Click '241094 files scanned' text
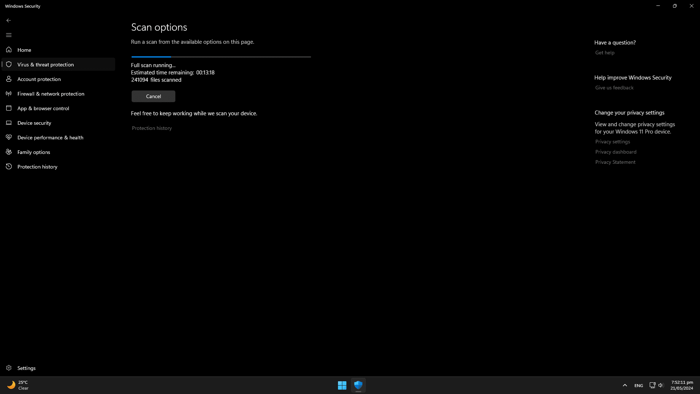 click(156, 80)
